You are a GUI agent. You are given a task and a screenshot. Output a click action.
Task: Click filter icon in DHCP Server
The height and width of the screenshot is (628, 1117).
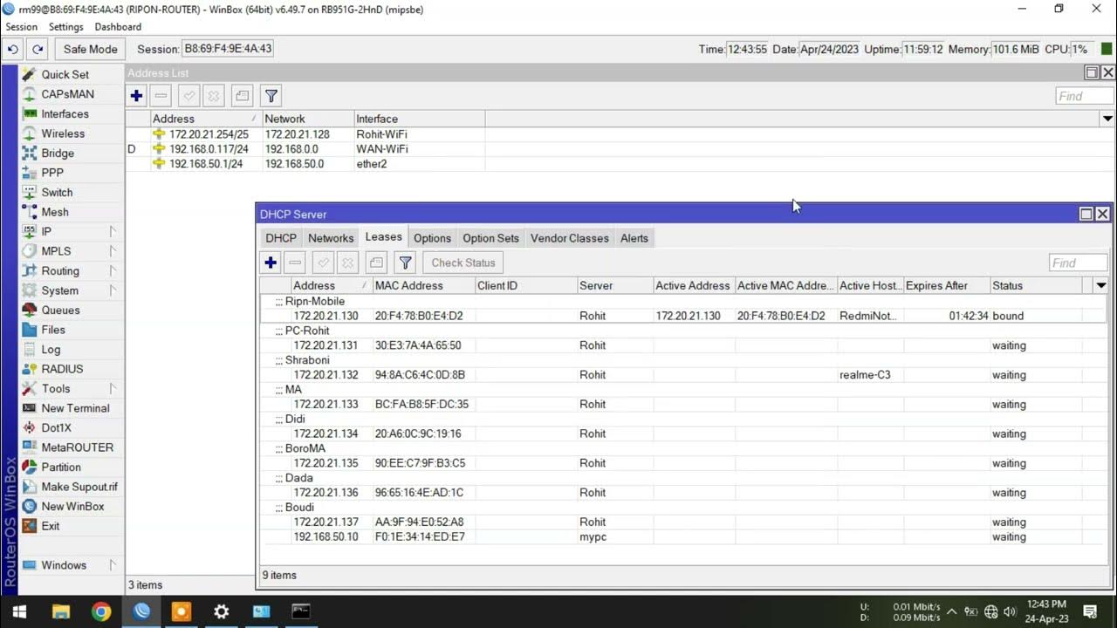click(405, 263)
